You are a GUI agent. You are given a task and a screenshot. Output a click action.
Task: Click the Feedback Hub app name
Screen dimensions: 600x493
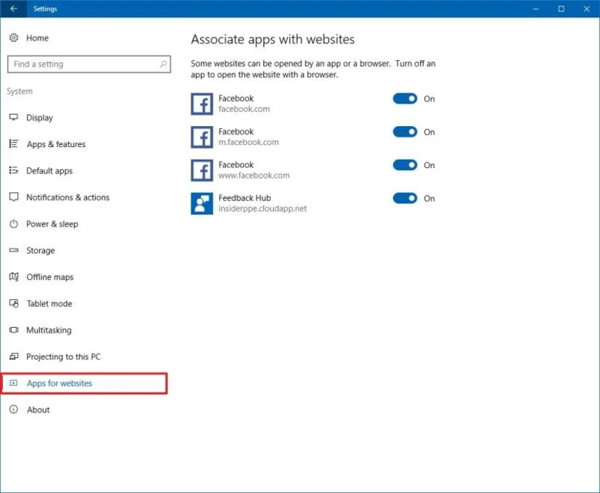click(244, 198)
